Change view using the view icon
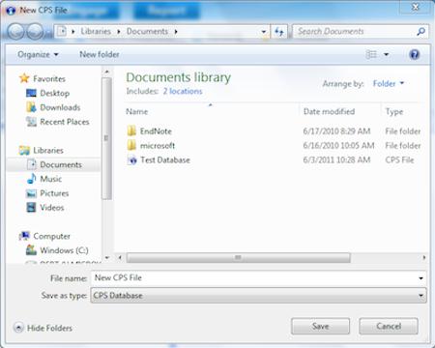The height and width of the screenshot is (348, 435). [x=371, y=54]
